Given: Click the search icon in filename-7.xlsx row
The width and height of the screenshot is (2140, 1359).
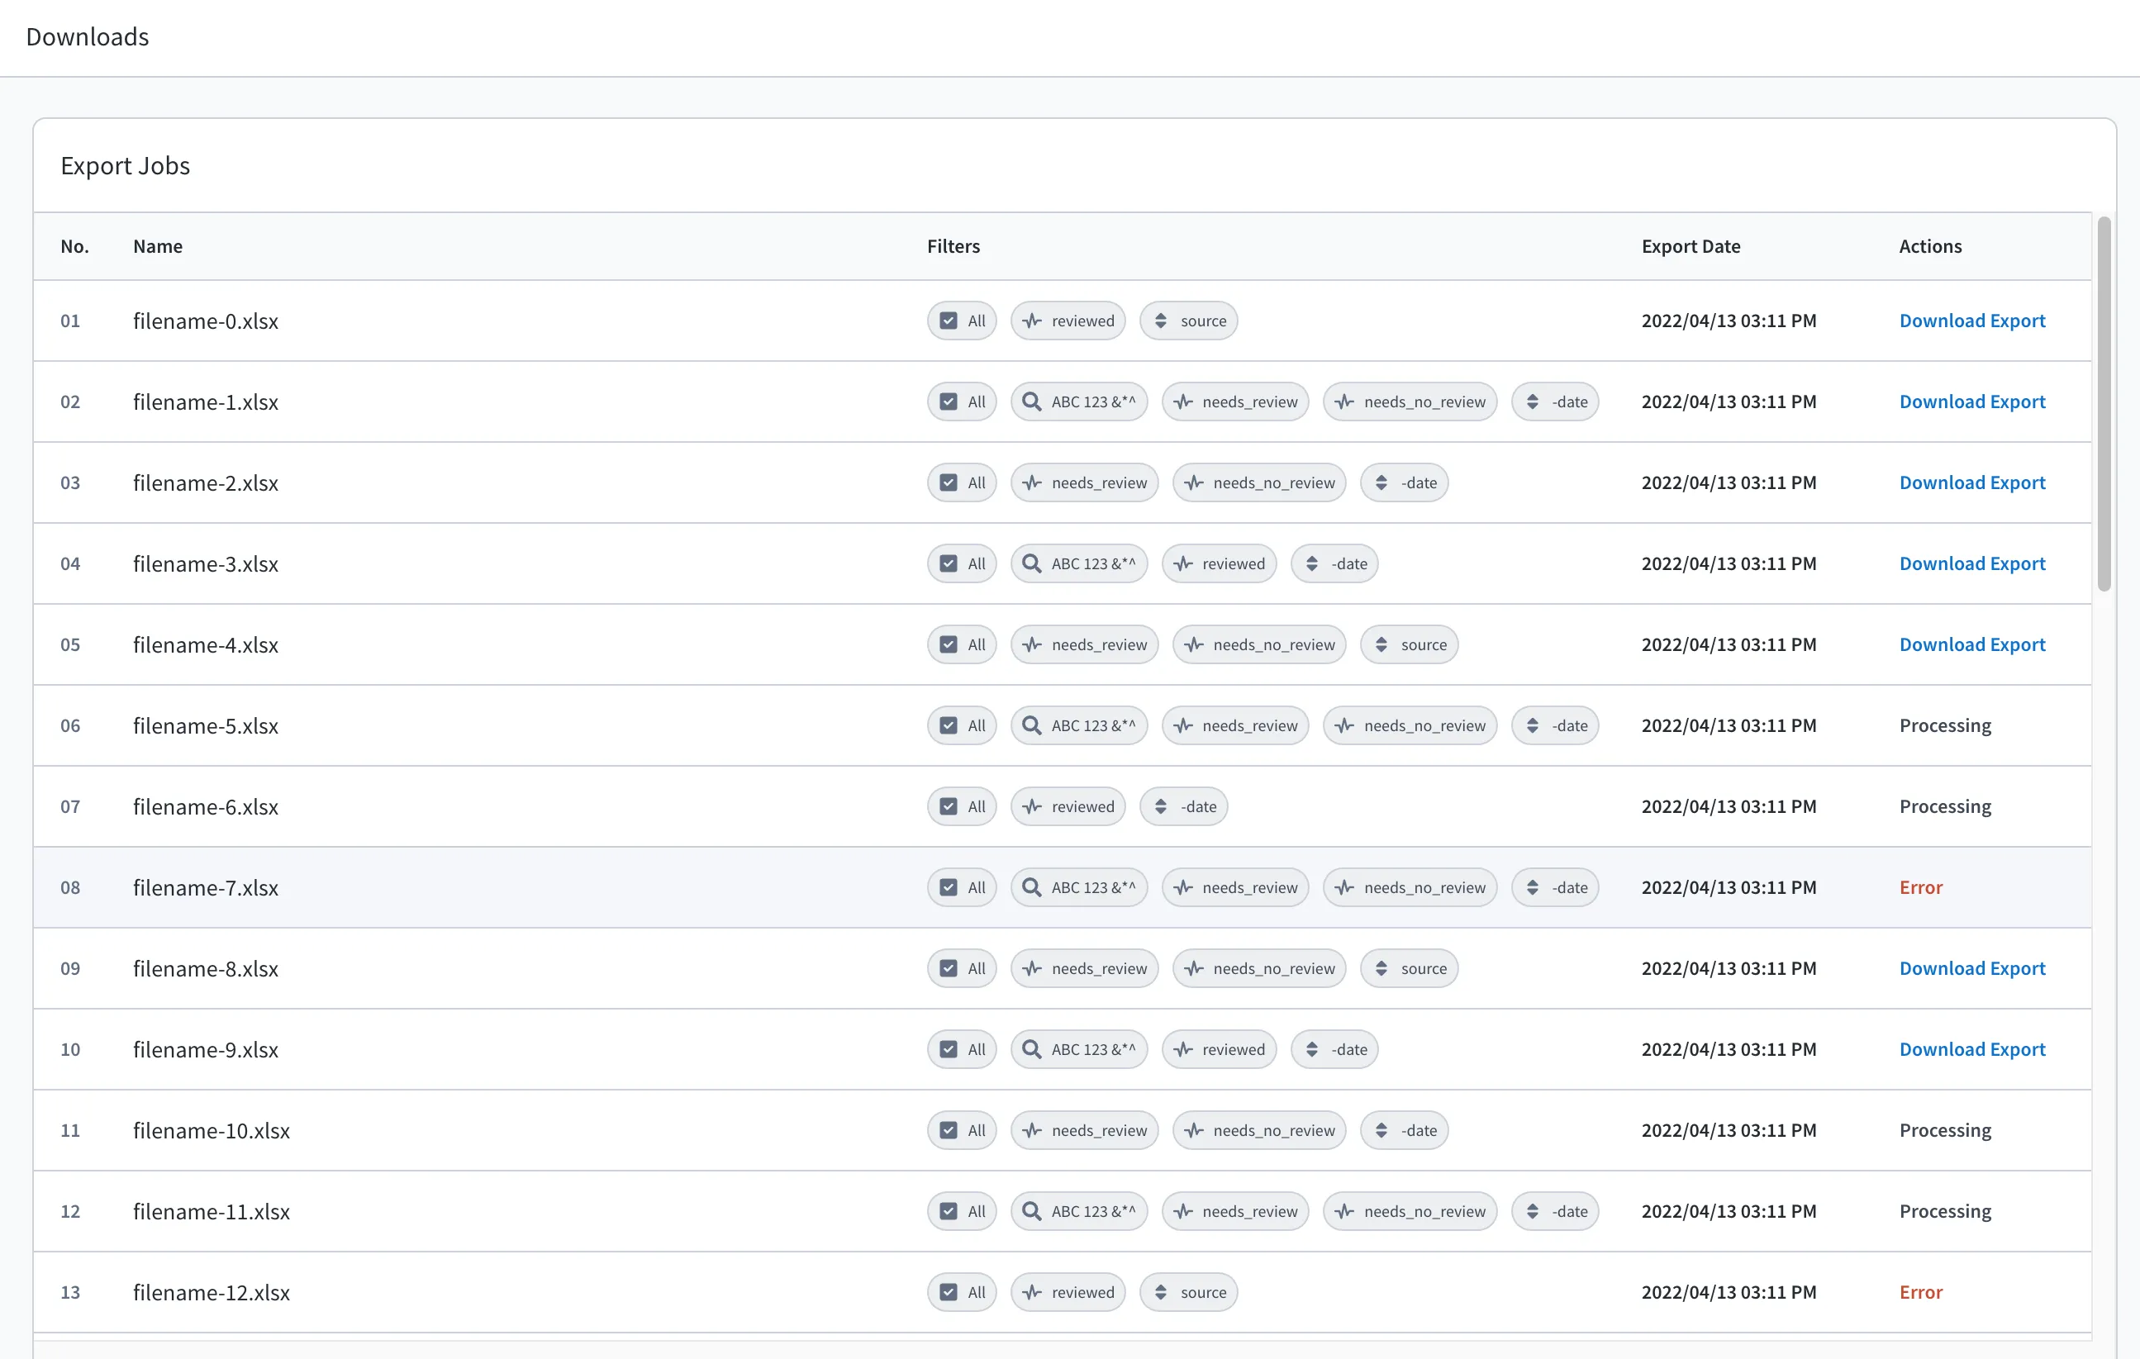Looking at the screenshot, I should click(1031, 887).
